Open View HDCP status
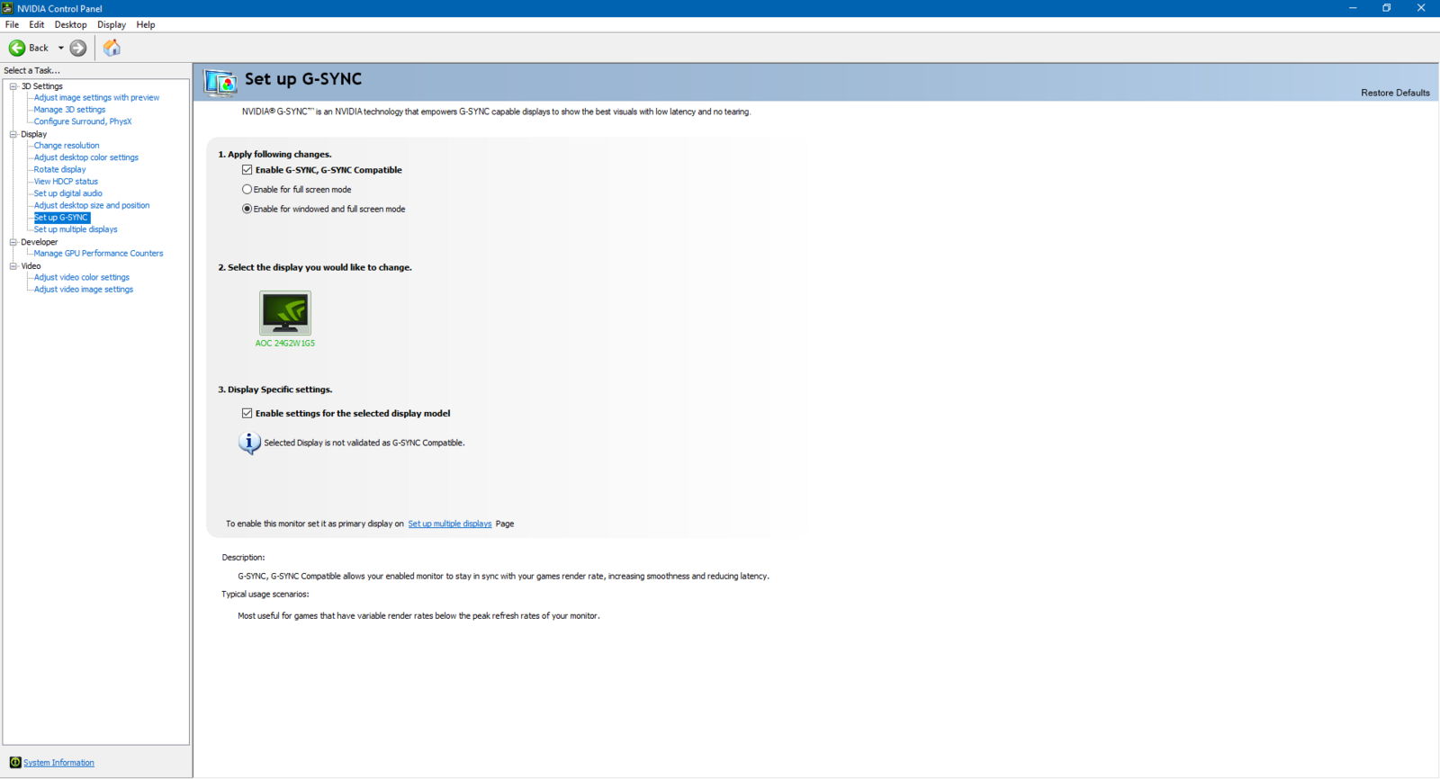The width and height of the screenshot is (1440, 779). 66,182
